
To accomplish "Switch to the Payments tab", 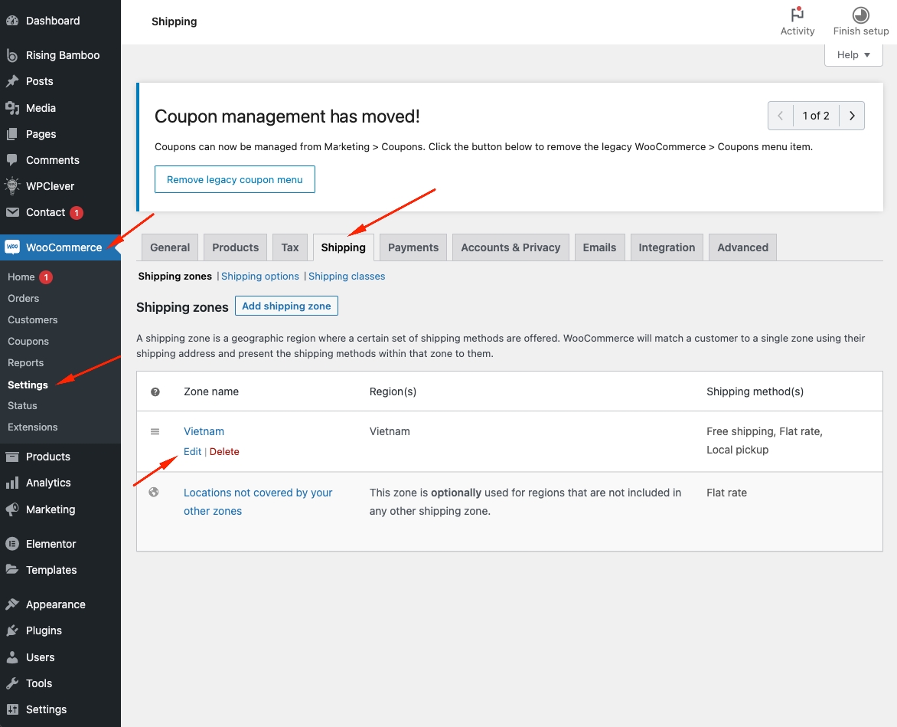I will [x=413, y=247].
